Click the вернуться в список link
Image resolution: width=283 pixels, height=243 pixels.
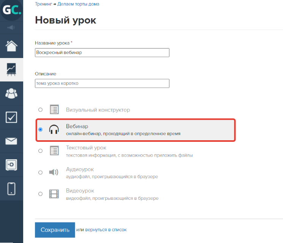106,230
